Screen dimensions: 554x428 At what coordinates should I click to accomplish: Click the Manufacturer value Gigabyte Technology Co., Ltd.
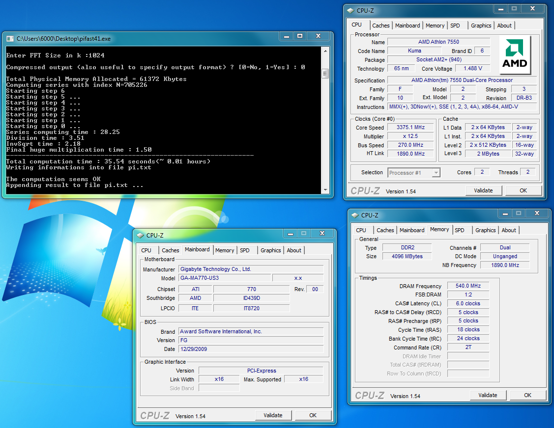click(x=251, y=269)
